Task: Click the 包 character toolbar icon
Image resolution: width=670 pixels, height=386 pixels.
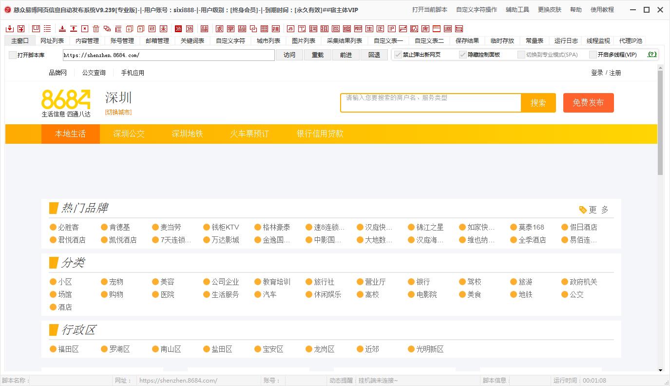Action: [x=335, y=29]
